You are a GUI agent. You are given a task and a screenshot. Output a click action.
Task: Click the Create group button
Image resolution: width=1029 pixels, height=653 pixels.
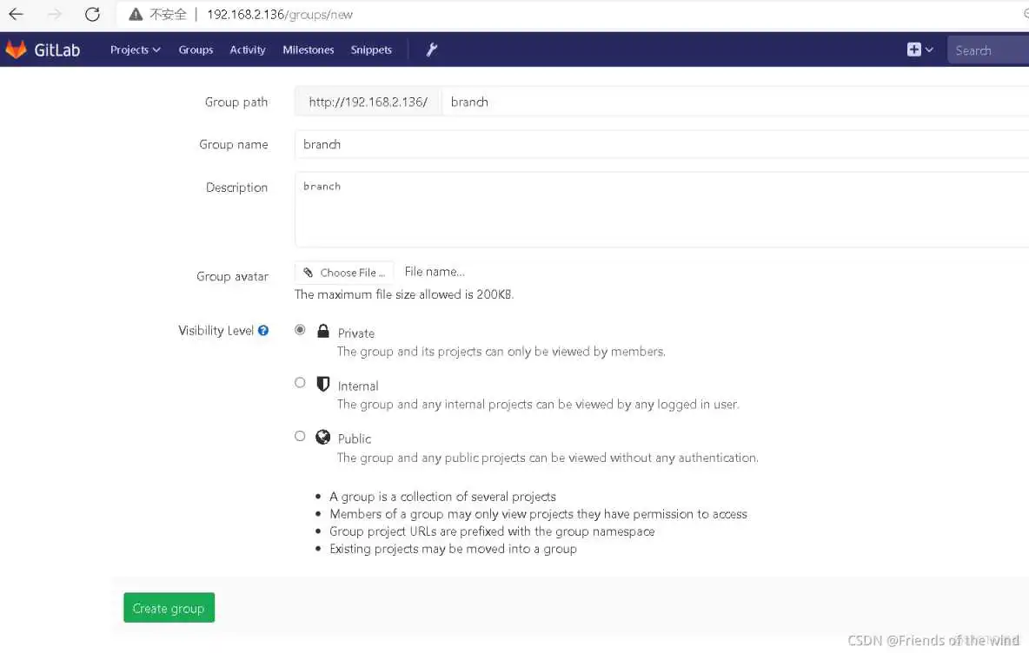click(169, 608)
